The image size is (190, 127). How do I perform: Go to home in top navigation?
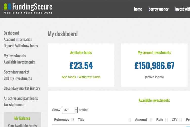138,9
